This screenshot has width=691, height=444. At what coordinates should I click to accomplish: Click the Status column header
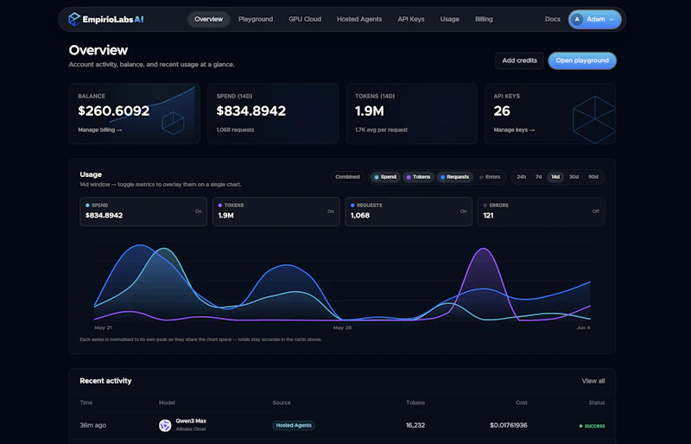(597, 403)
